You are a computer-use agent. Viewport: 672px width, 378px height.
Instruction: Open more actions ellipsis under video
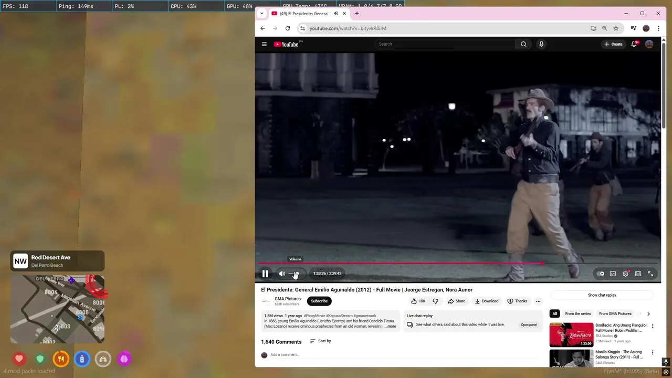538,301
